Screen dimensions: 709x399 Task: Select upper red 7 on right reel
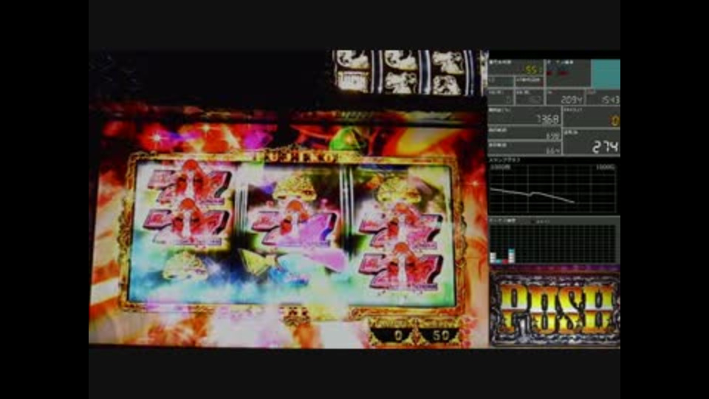(400, 226)
